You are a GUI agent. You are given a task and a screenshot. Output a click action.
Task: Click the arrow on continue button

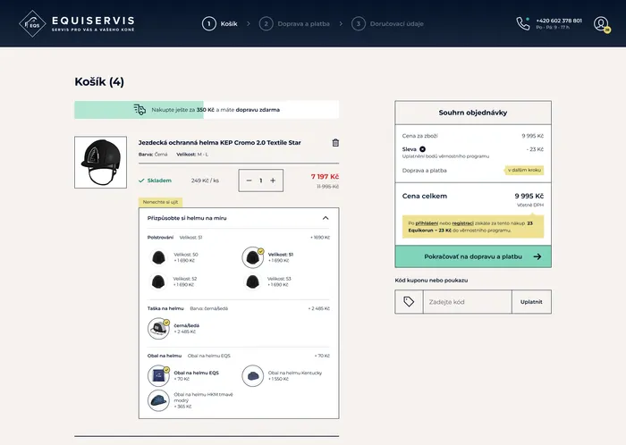point(537,256)
